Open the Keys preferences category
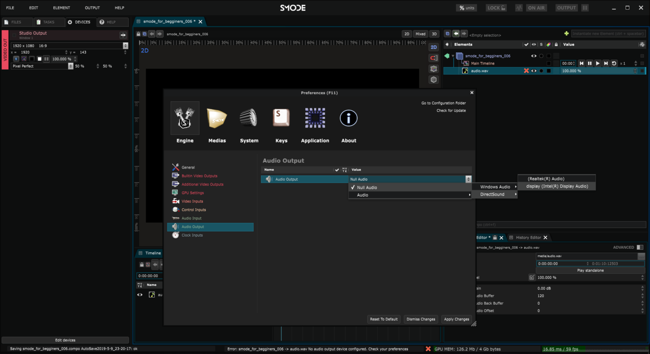Image resolution: width=650 pixels, height=354 pixels. click(281, 123)
